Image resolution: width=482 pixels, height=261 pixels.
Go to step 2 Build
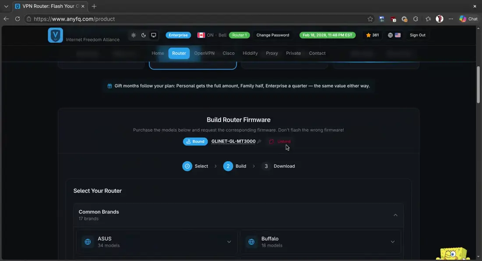pos(235,166)
